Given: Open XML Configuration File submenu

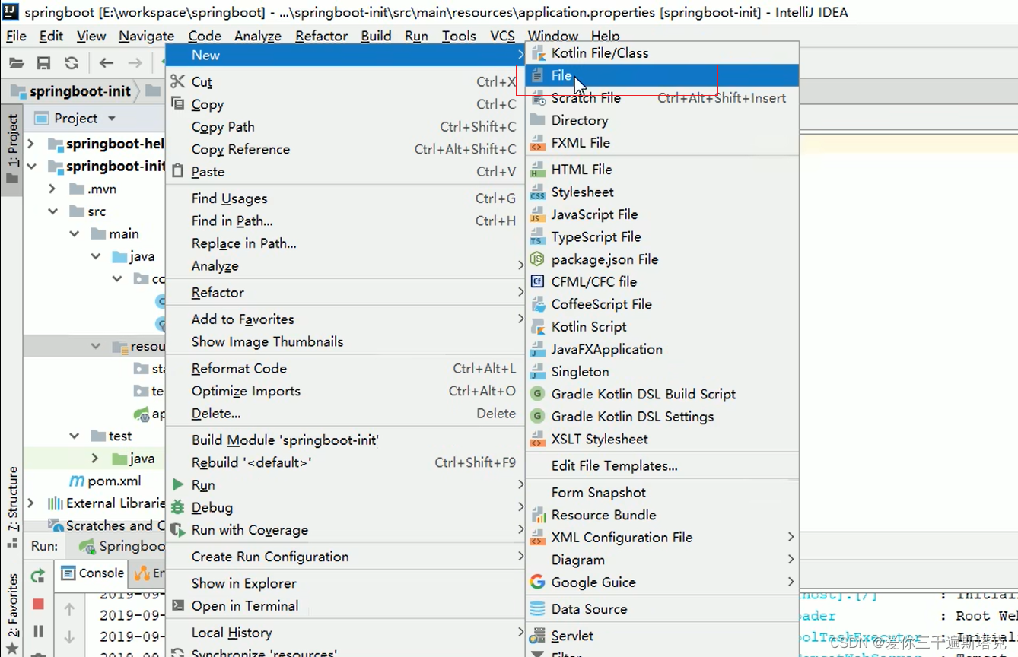Looking at the screenshot, I should (x=662, y=538).
